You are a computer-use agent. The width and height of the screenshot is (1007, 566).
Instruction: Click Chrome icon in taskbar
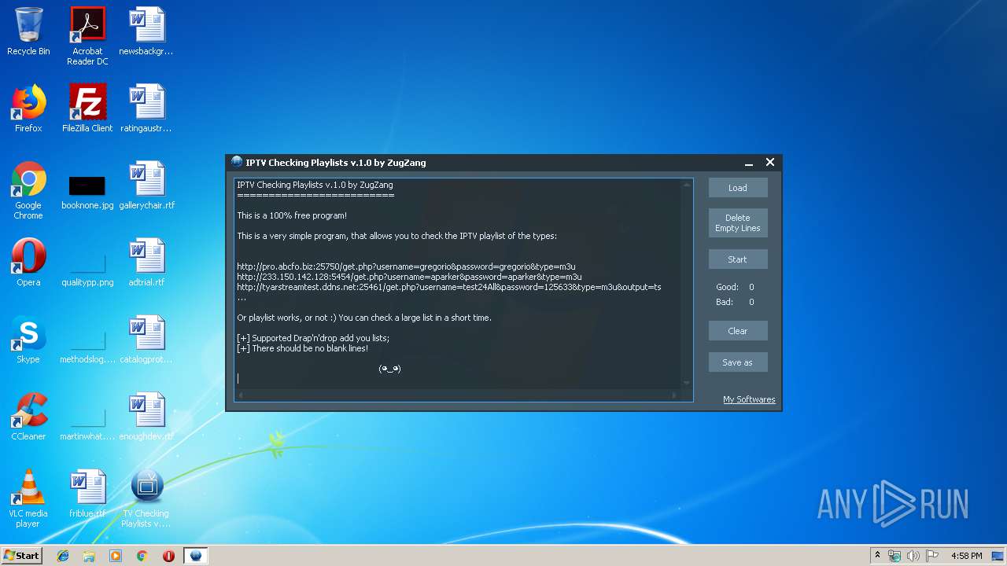point(142,556)
